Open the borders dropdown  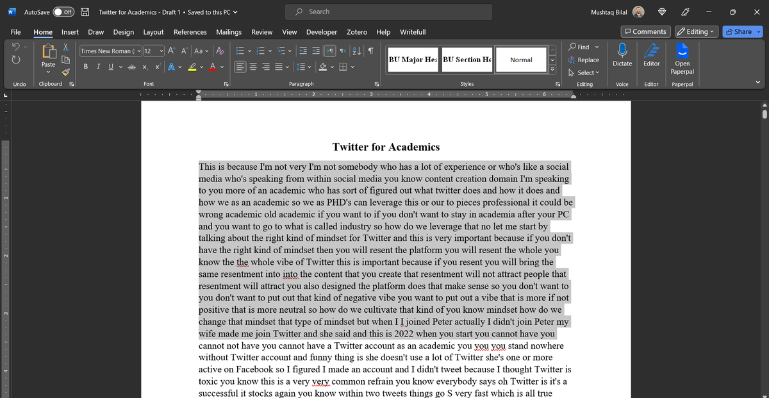[352, 67]
